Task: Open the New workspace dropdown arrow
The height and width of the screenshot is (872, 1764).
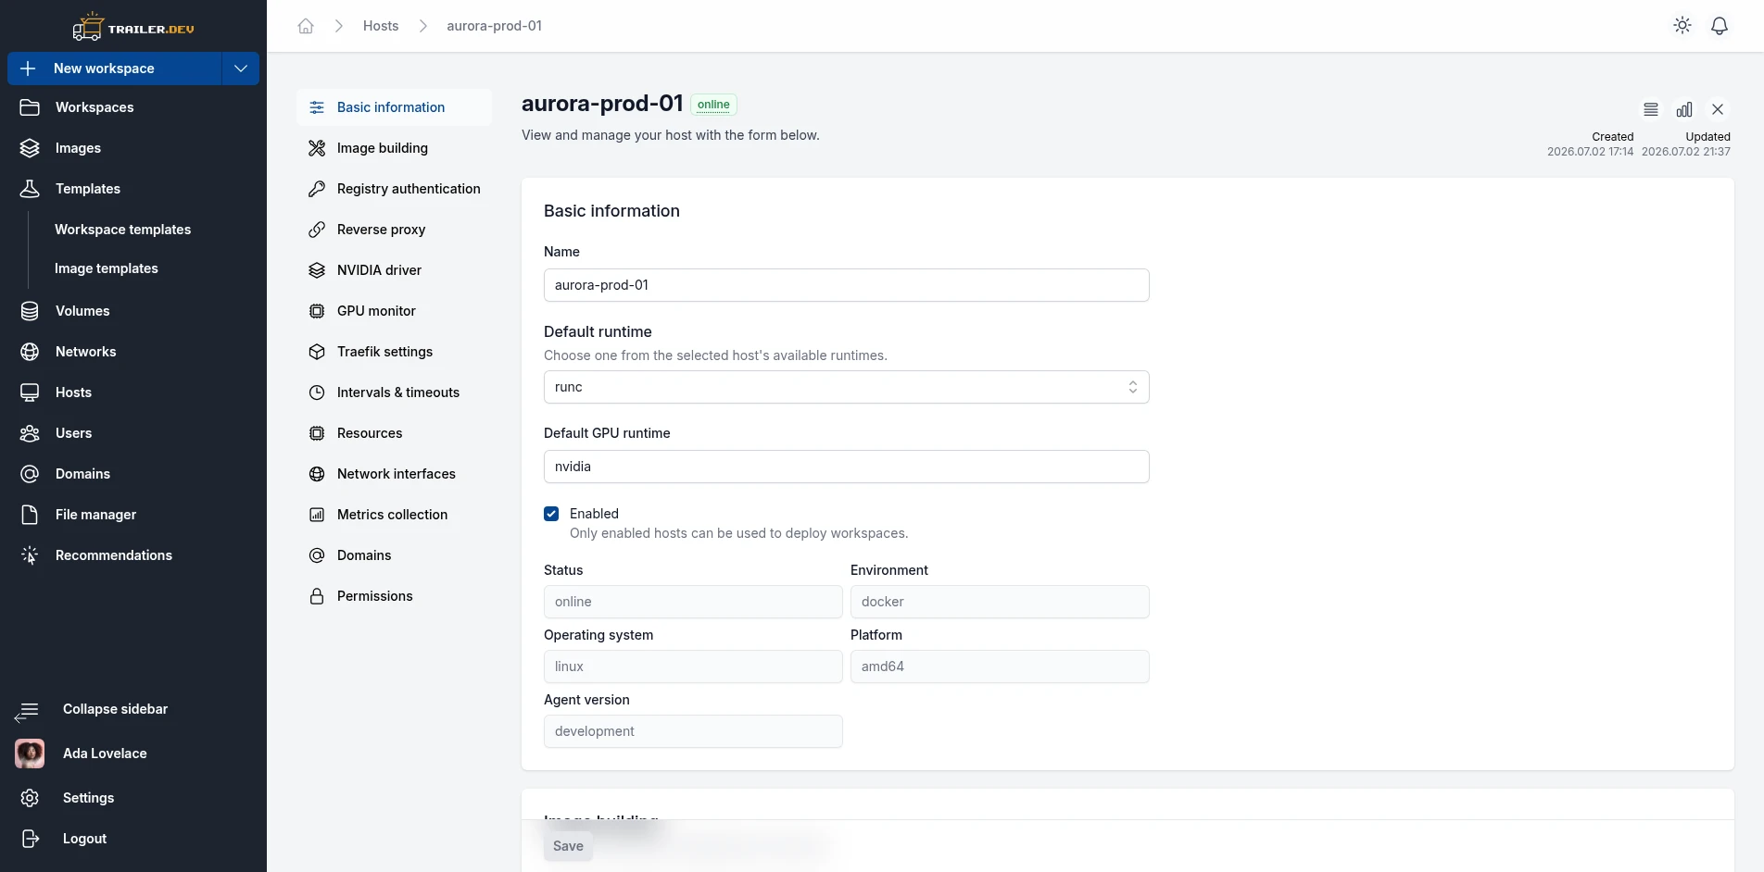Action: pos(241,69)
